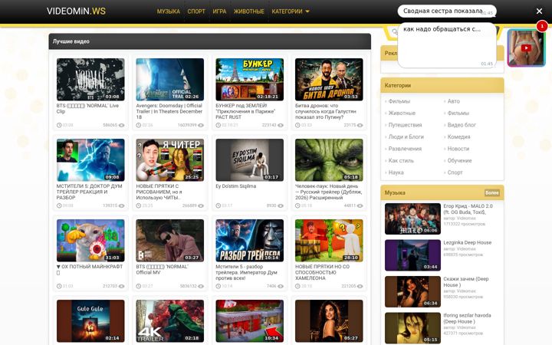Click the search magnifier icon

pyautogui.click(x=394, y=31)
